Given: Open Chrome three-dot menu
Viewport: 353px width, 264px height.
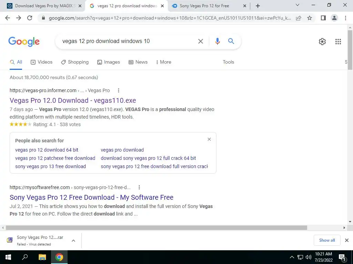Looking at the screenshot, I should click(345, 18).
